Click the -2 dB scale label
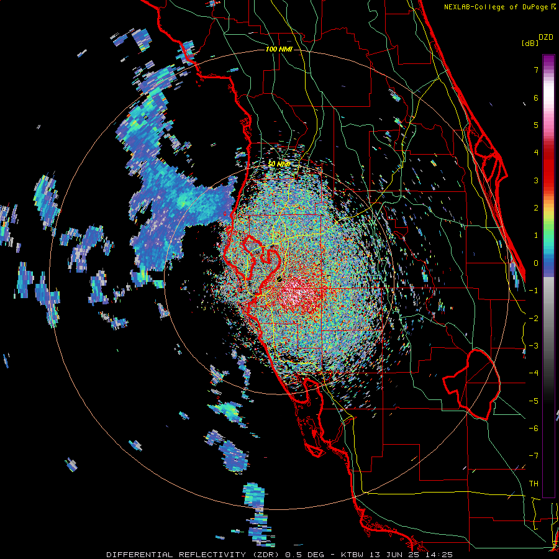The width and height of the screenshot is (559, 559). 534,319
